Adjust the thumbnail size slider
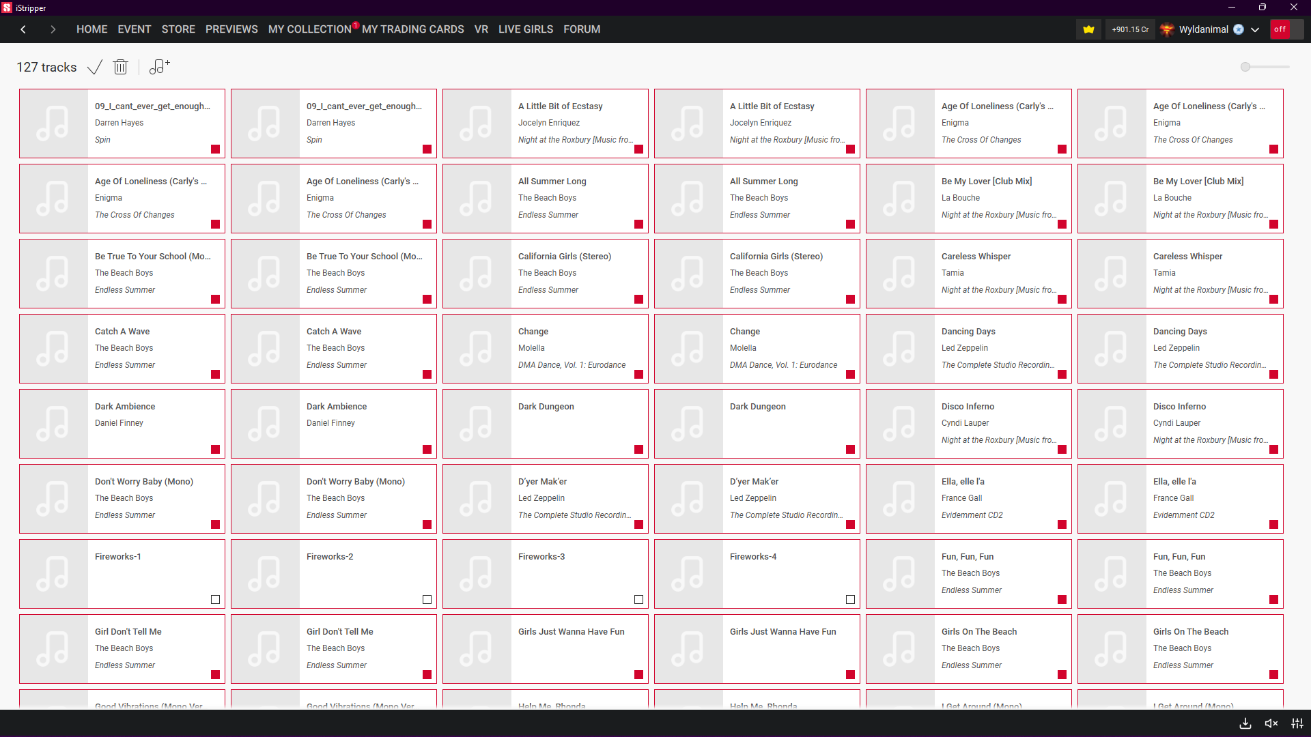1311x737 pixels. tap(1265, 67)
